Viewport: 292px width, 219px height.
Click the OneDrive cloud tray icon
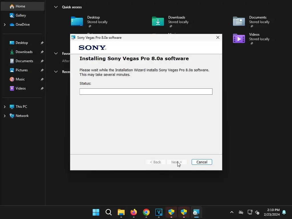(241, 212)
